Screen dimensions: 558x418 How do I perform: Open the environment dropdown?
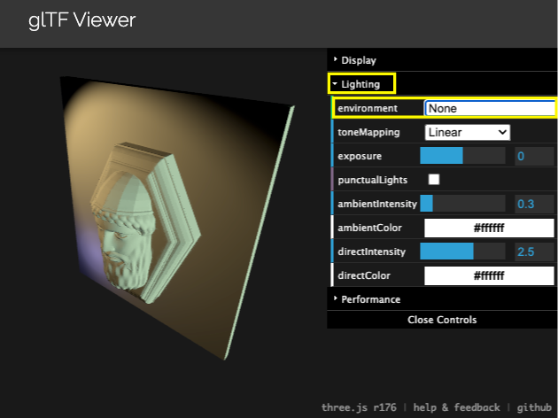[489, 108]
